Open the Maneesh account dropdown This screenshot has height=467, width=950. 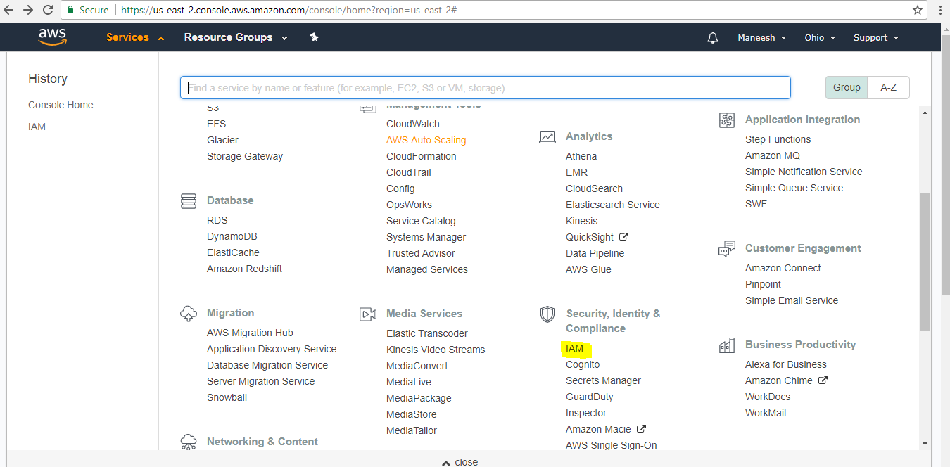pos(761,38)
